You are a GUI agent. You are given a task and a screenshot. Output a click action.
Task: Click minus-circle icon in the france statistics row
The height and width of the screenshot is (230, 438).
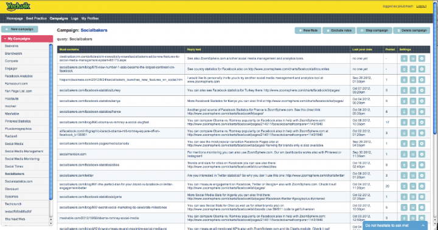[x=422, y=112]
